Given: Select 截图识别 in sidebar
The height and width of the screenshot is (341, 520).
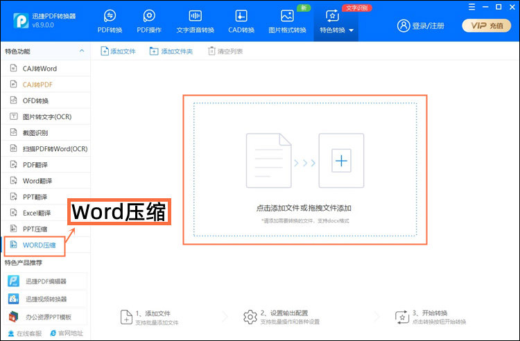Looking at the screenshot, I should coord(46,132).
